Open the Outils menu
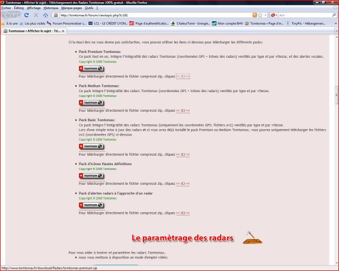This screenshot has height=271, width=339. [89, 8]
